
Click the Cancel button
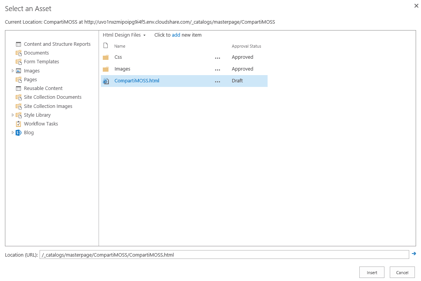[402, 272]
